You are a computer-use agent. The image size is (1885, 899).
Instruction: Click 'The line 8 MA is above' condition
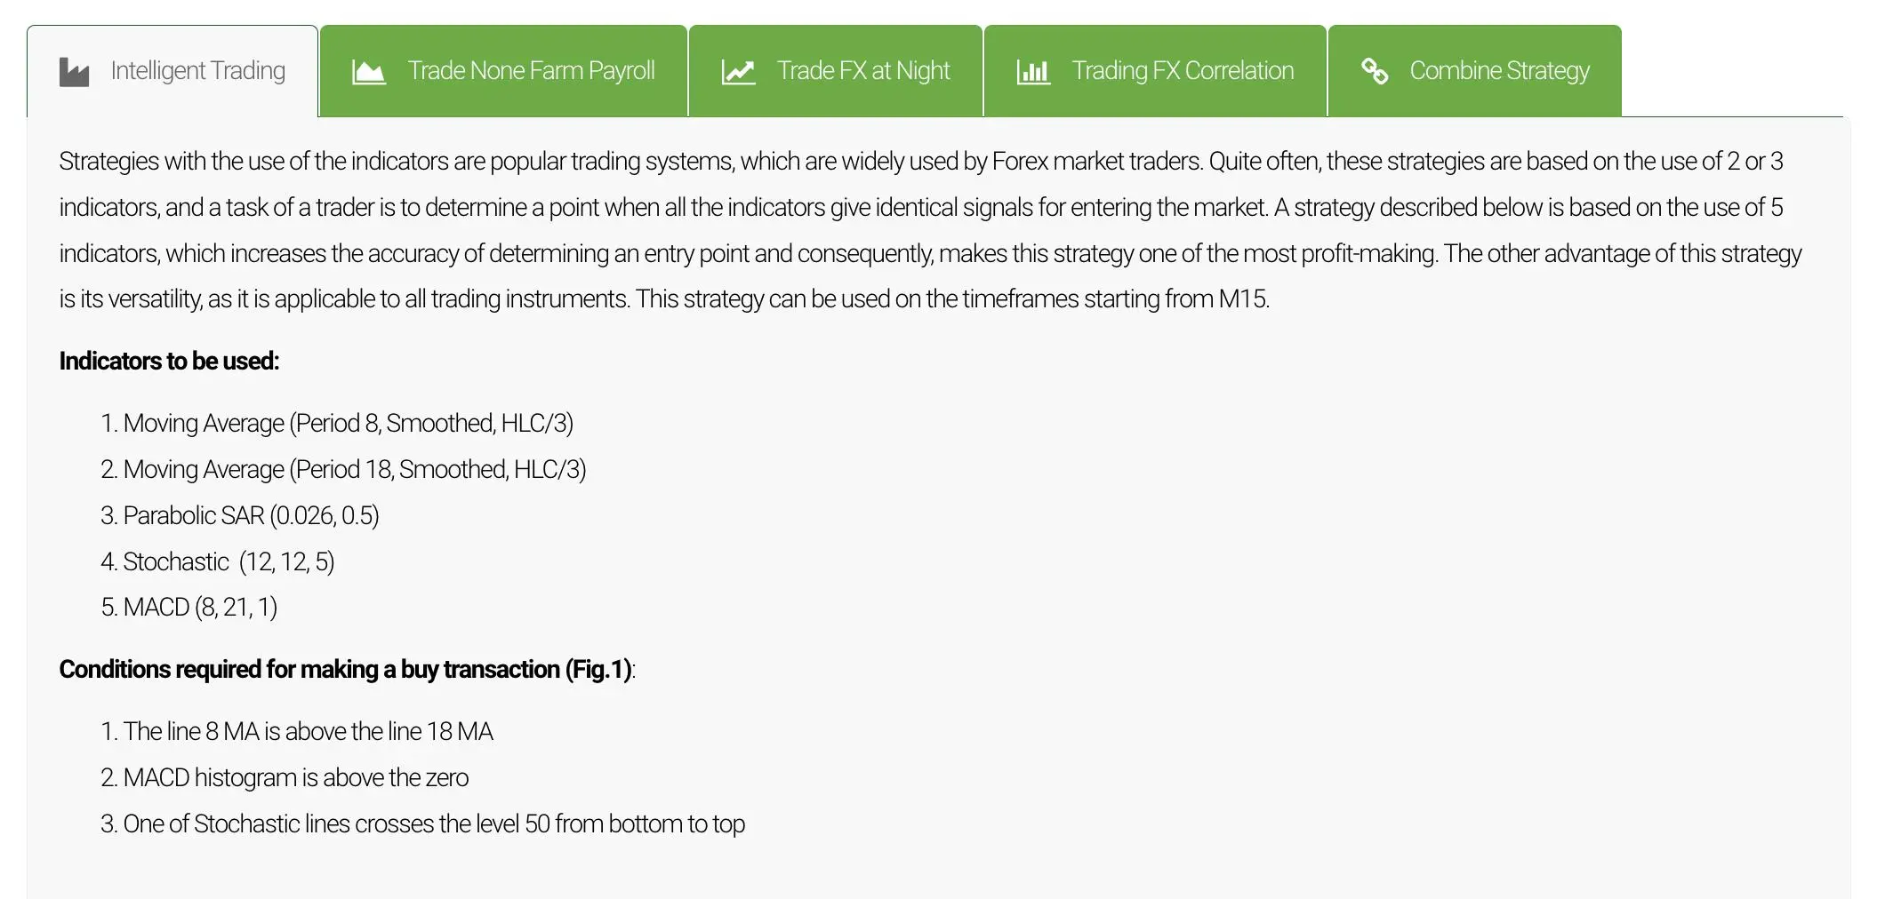(297, 732)
